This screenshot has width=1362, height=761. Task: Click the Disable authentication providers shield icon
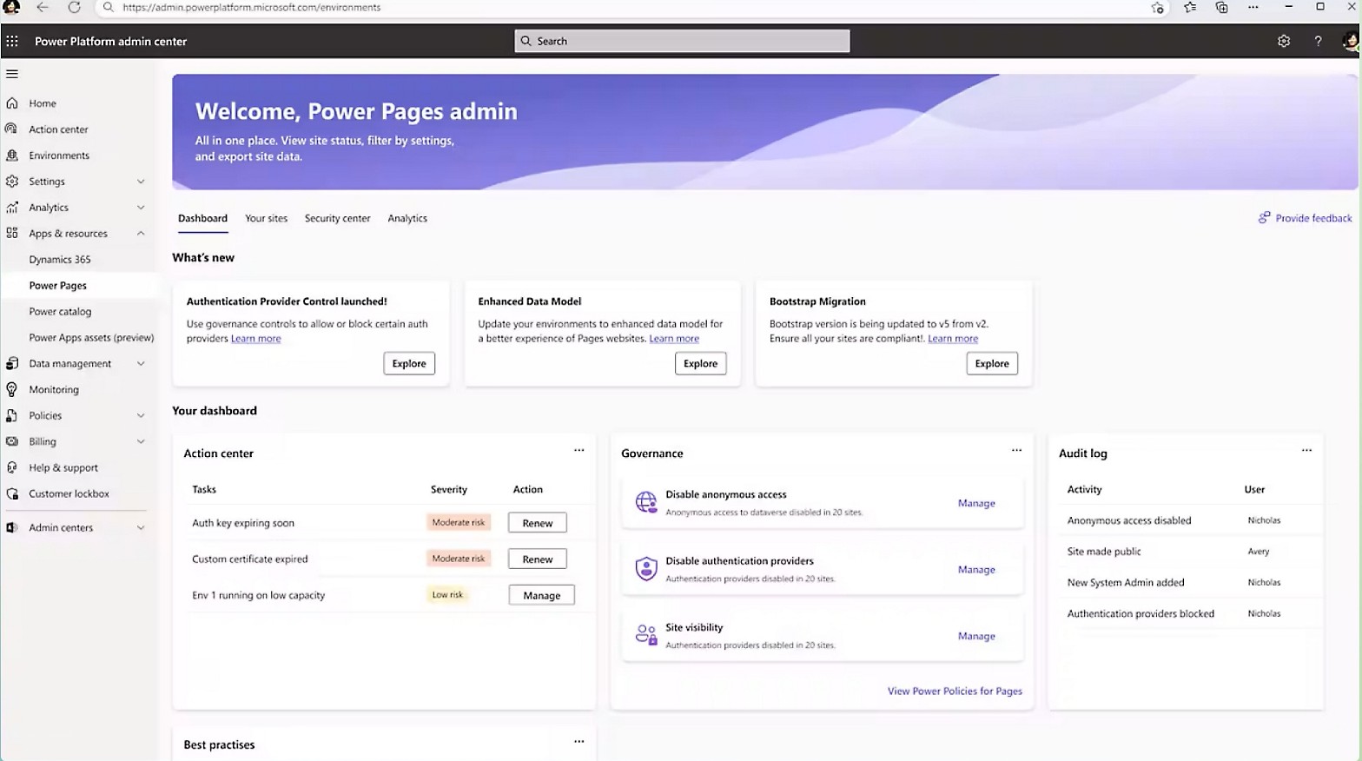pos(646,569)
